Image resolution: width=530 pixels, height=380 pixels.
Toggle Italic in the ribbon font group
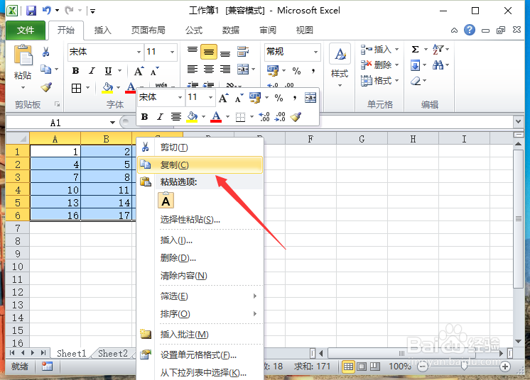tap(92, 71)
